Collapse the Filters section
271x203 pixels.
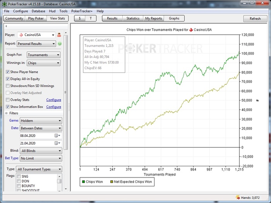point(7,113)
